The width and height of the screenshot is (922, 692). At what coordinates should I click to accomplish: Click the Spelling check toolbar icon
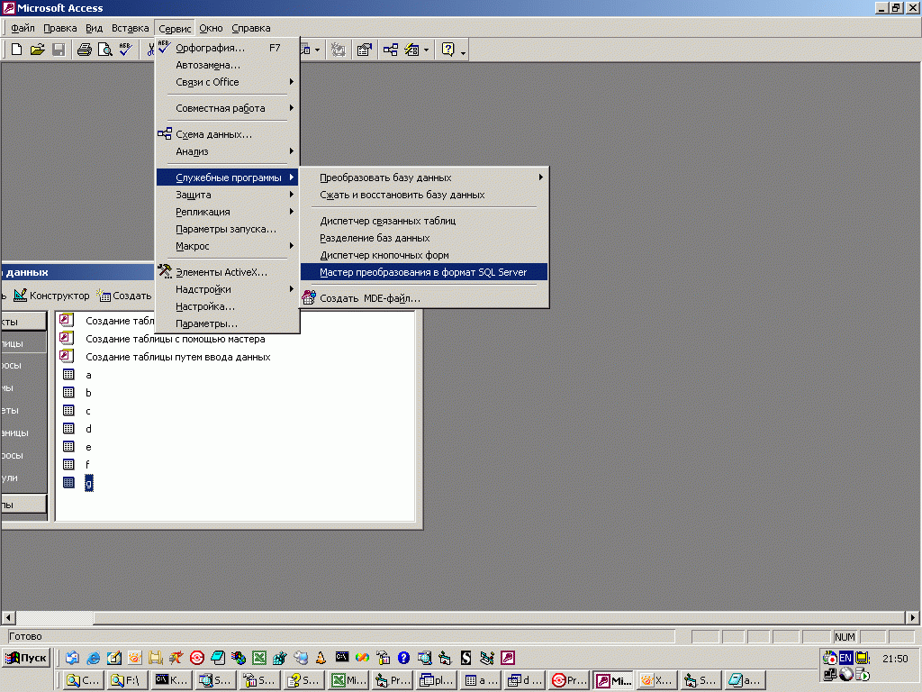point(125,50)
